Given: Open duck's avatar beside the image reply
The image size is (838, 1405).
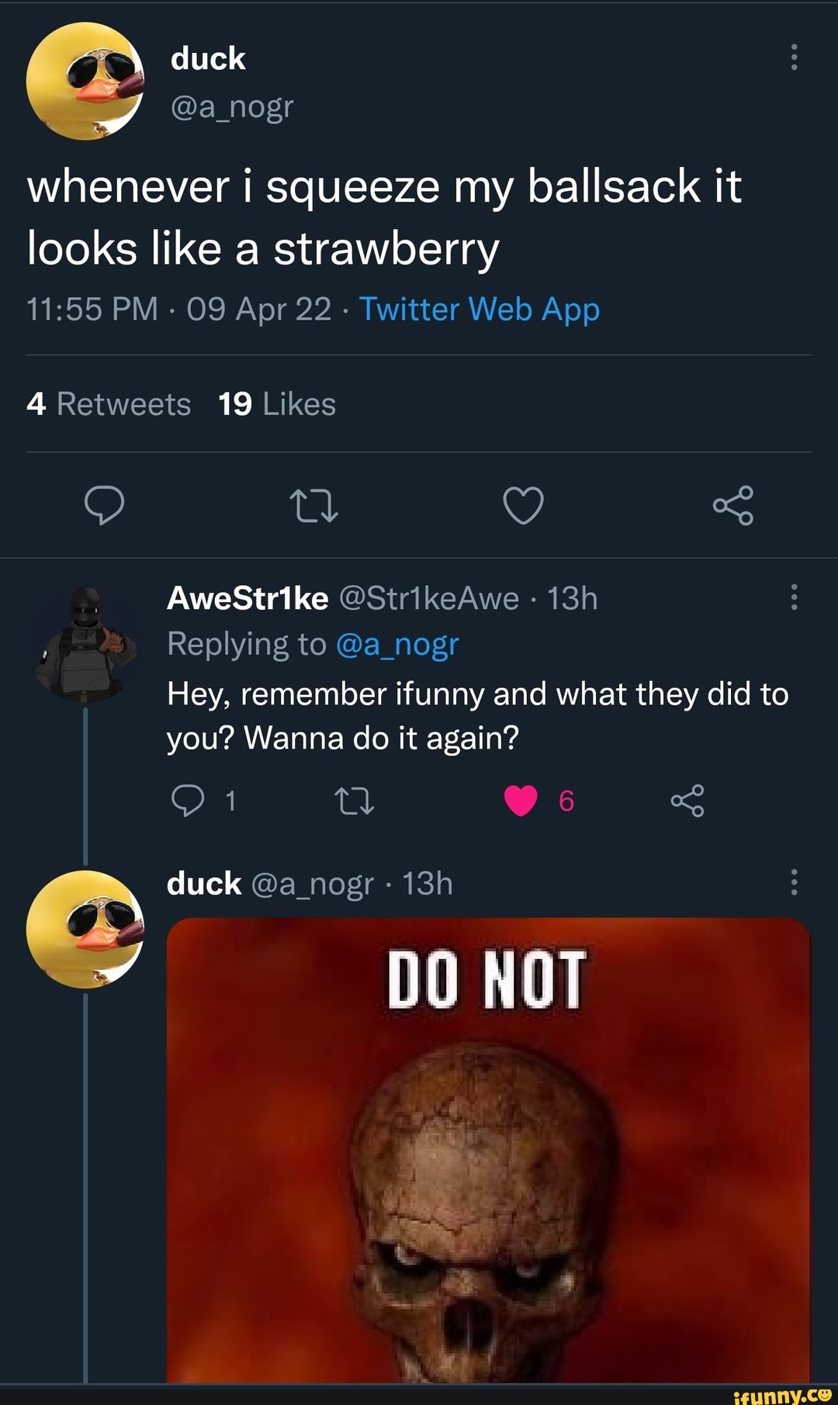Looking at the screenshot, I should (x=85, y=929).
